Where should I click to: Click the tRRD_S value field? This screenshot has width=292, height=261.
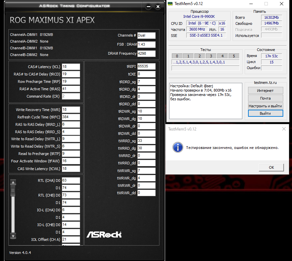71,132
